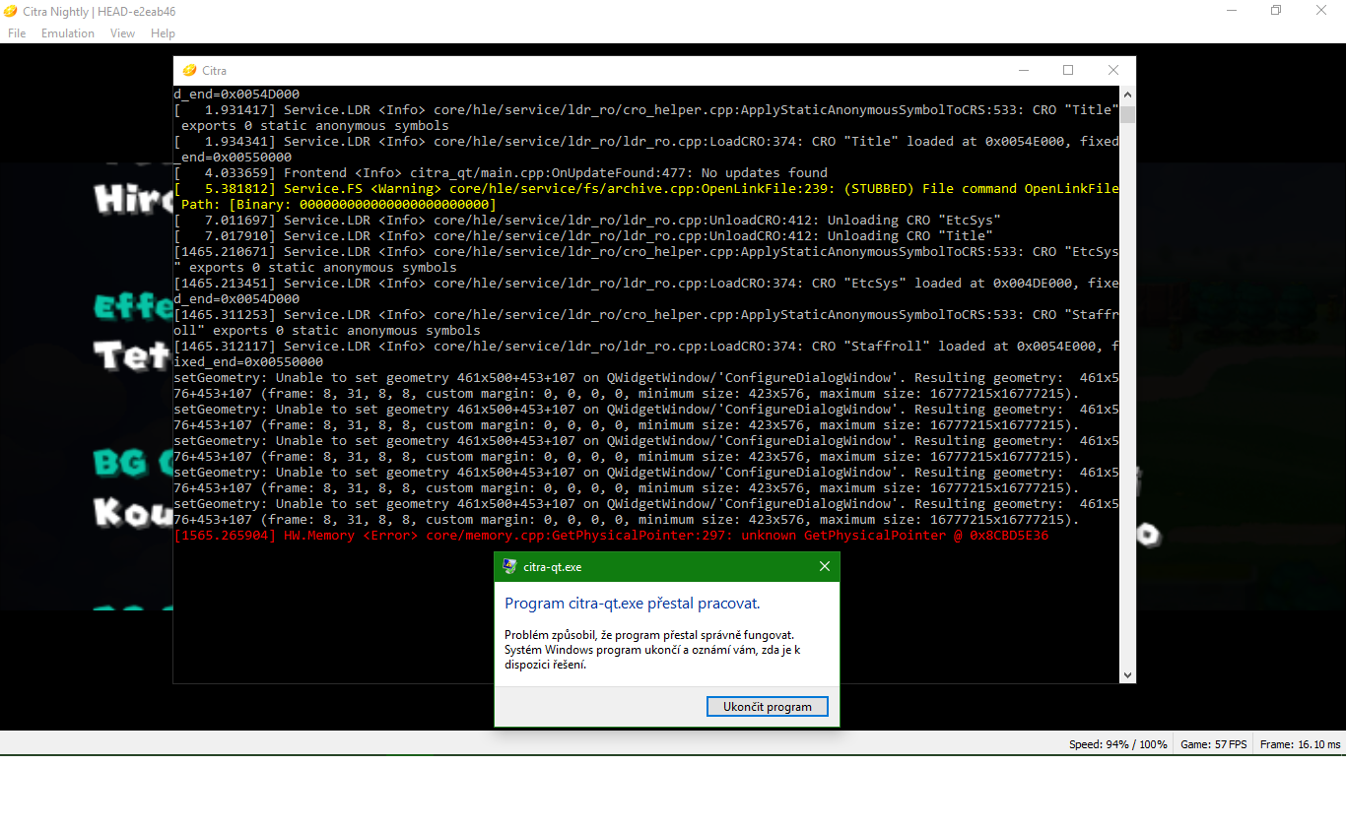The image size is (1346, 829).
Task: Click the yellow OpenLinkFile warning line
Action: click(646, 196)
